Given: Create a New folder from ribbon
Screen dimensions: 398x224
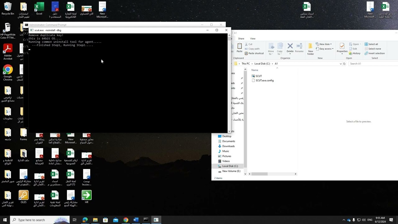Looking at the screenshot, I should pyautogui.click(x=311, y=49).
